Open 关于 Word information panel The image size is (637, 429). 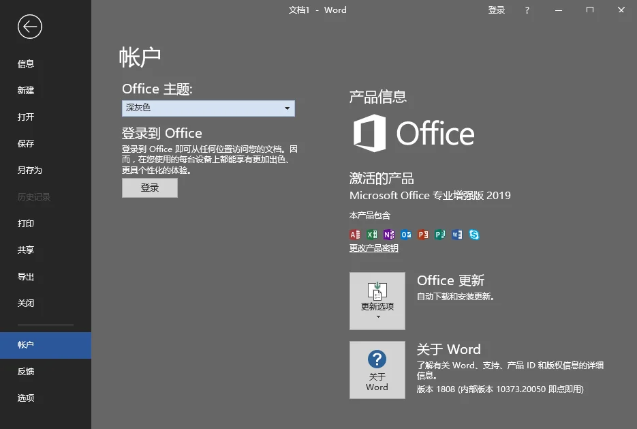pyautogui.click(x=377, y=370)
